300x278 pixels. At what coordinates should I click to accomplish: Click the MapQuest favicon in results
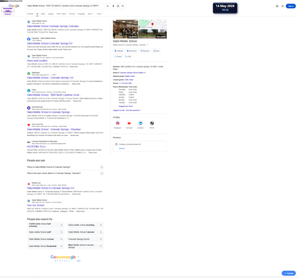pos(29,74)
